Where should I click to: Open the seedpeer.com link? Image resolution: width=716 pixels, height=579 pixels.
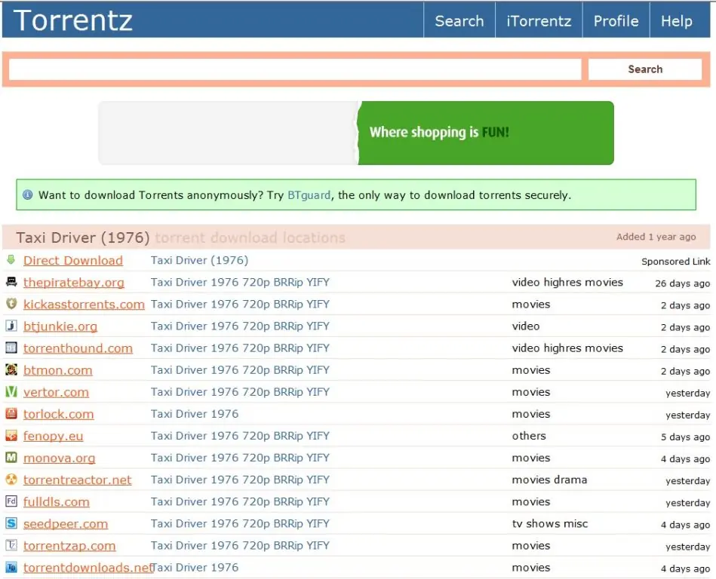pyautogui.click(x=66, y=524)
